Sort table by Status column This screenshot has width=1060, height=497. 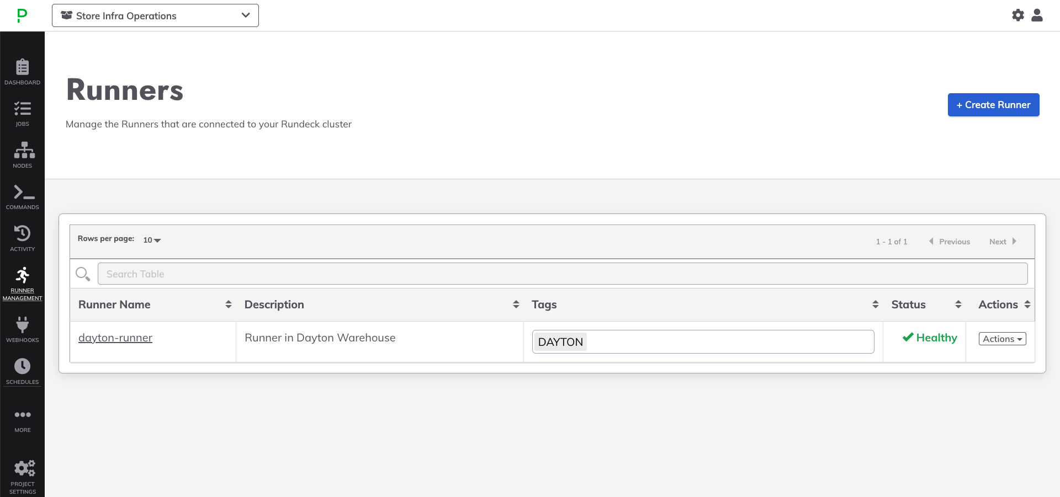pos(958,304)
